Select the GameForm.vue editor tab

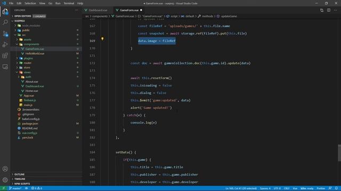[x=129, y=10]
